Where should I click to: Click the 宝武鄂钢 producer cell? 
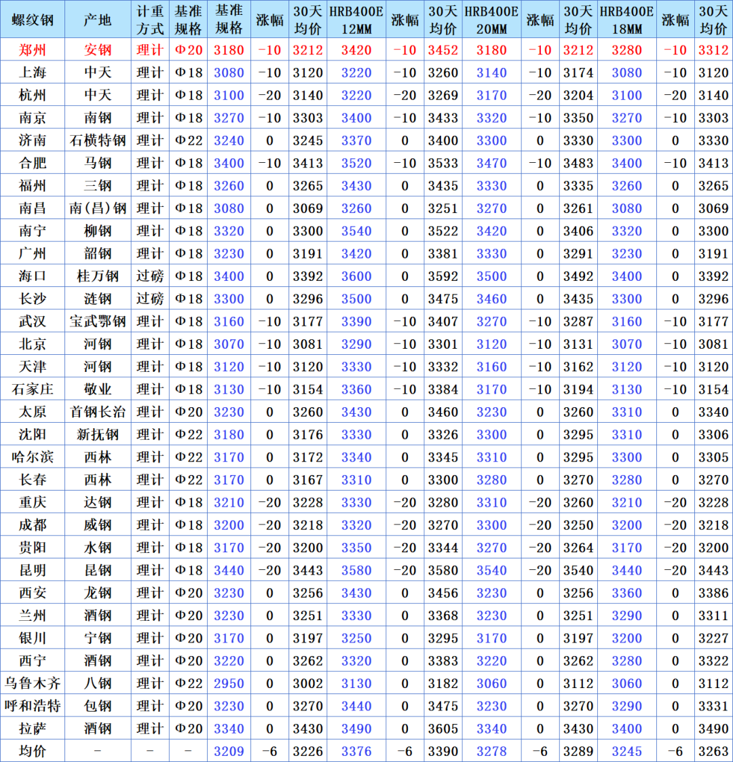click(x=98, y=321)
